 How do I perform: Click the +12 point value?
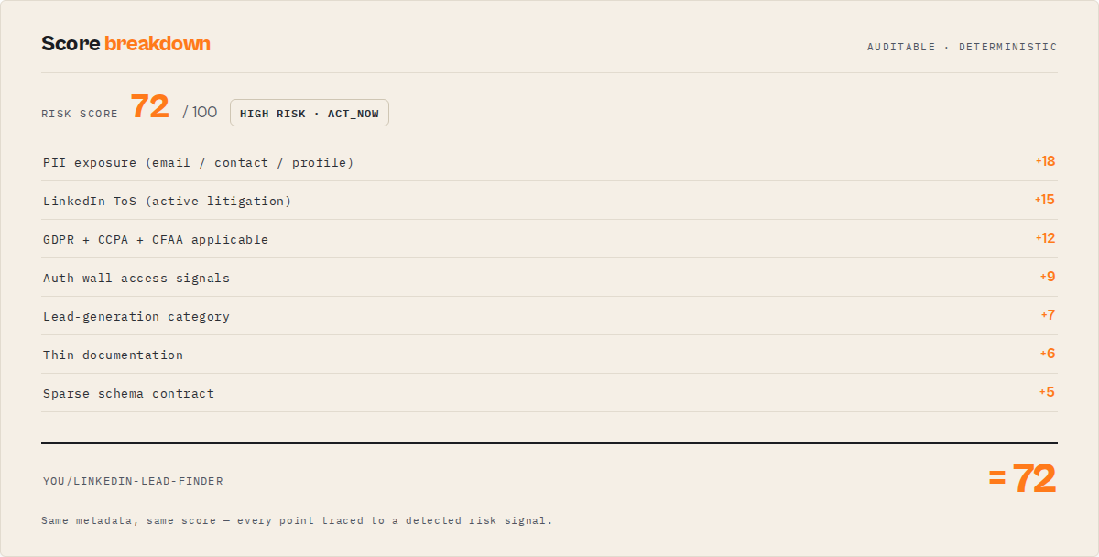pos(1045,238)
